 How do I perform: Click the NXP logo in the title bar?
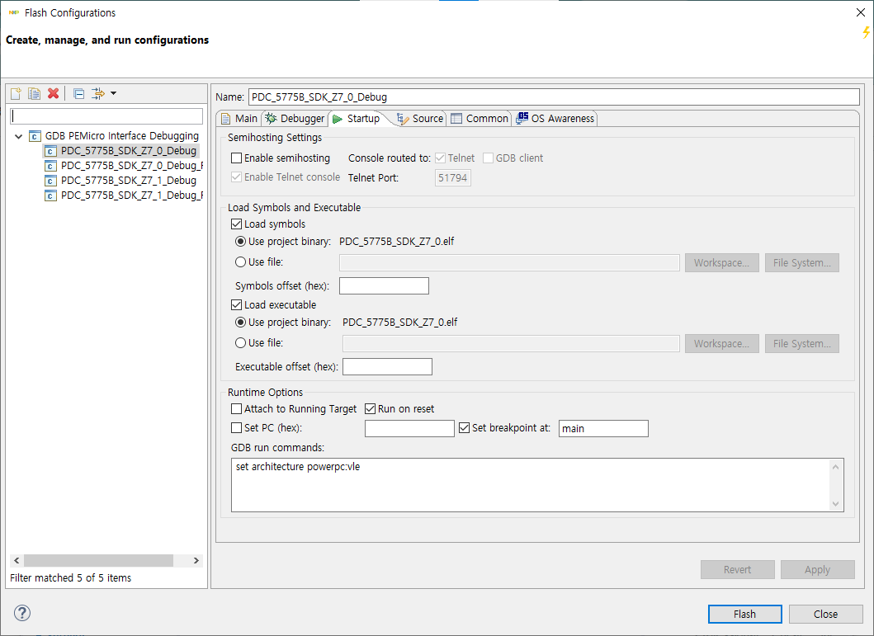(12, 12)
